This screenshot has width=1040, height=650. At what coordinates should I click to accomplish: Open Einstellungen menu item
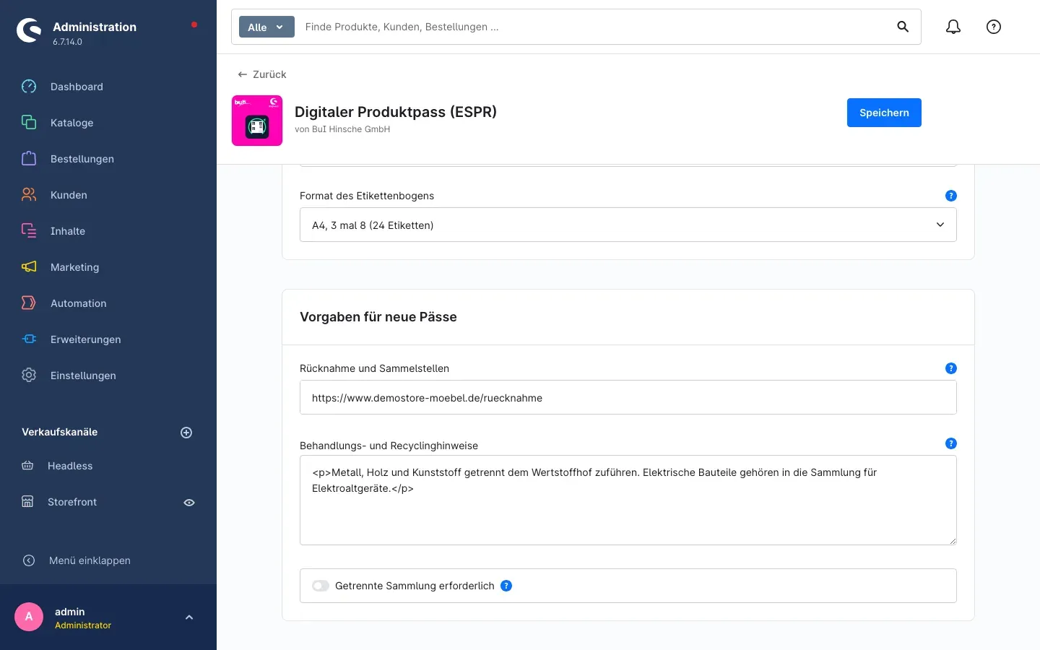click(83, 376)
